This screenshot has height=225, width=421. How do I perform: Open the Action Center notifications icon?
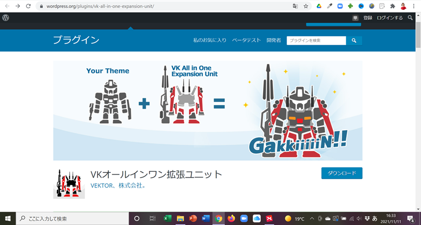click(x=410, y=219)
